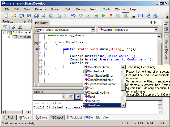Click the Save All toolbar icon
Viewport: 170px width, 127px height.
pyautogui.click(x=36, y=16)
